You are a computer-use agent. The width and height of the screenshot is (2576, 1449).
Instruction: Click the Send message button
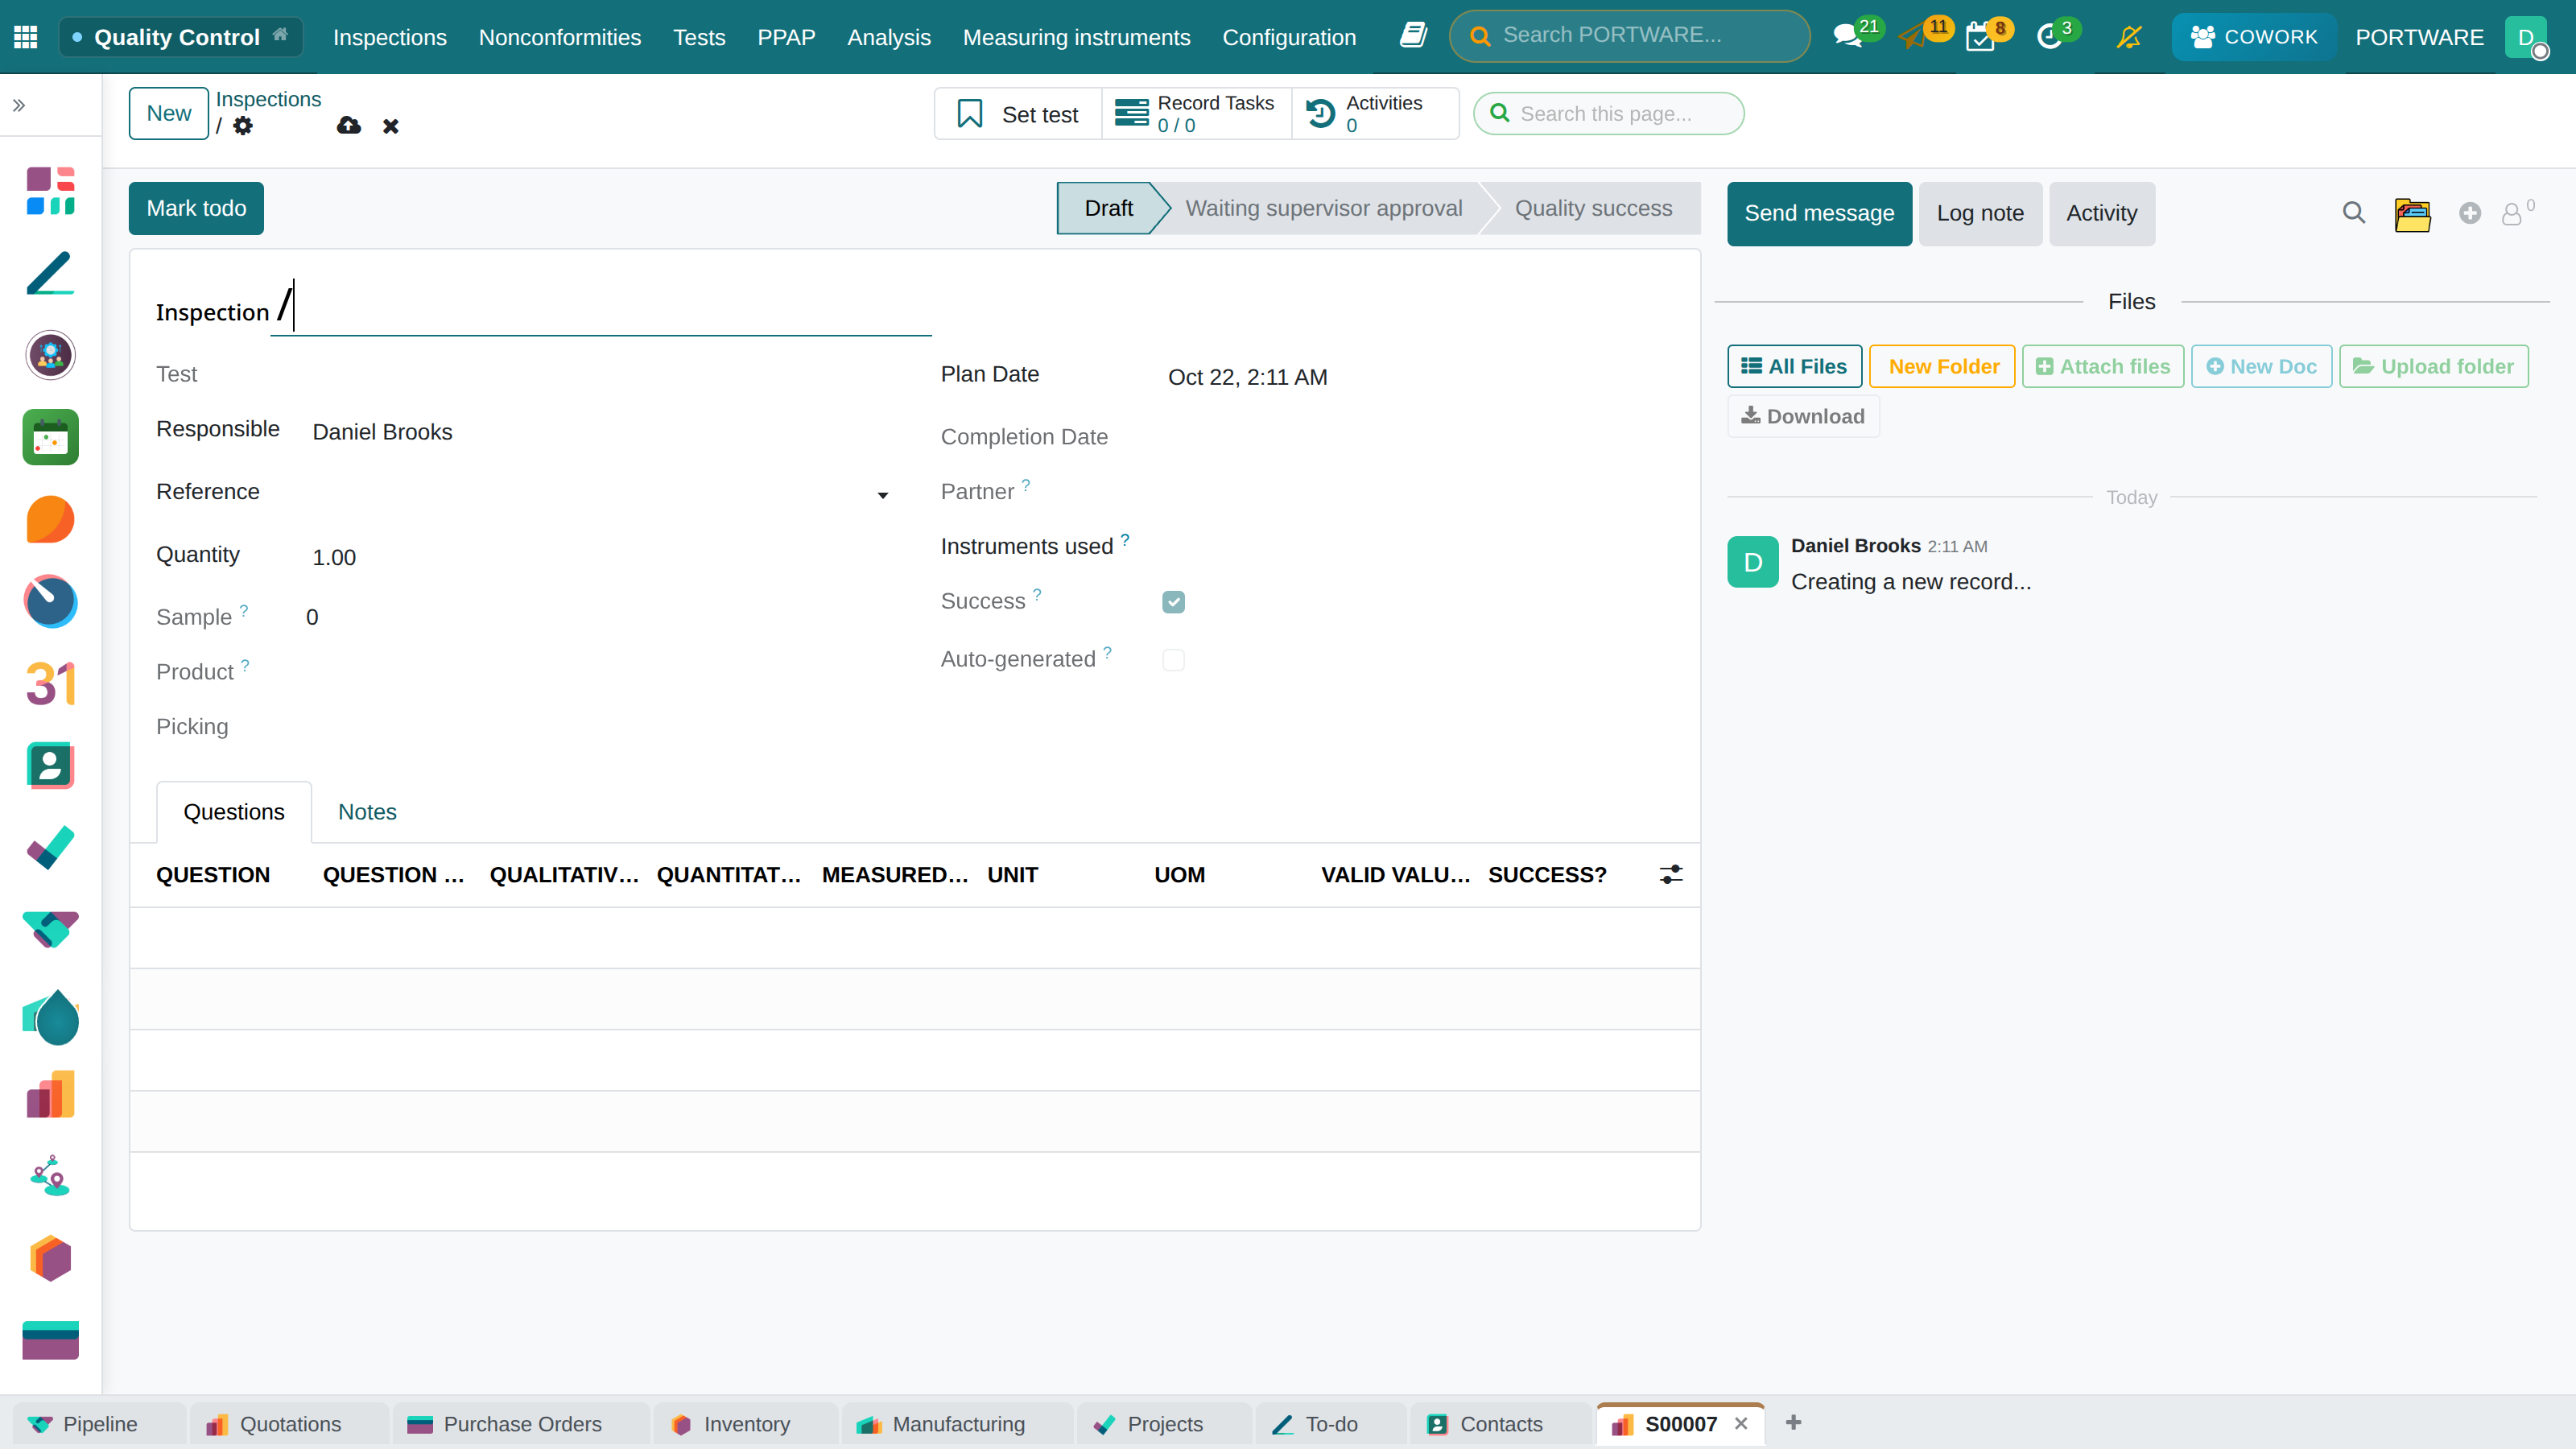click(x=1819, y=213)
